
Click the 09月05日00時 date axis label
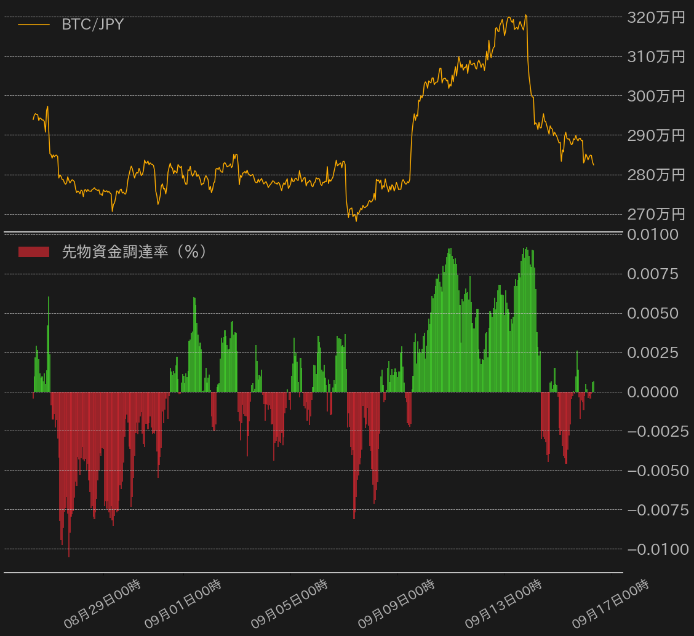pyautogui.click(x=289, y=604)
